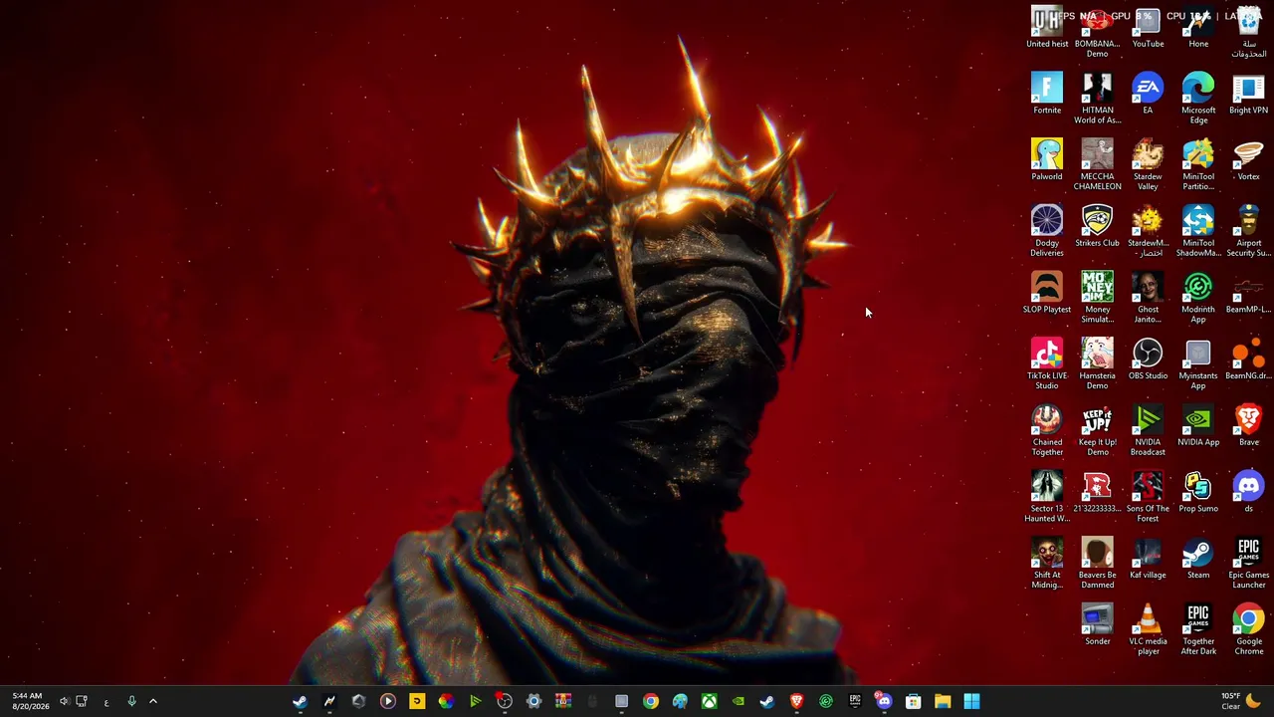The height and width of the screenshot is (717, 1274).
Task: Open the WinRAR icon in taskbar
Action: [x=562, y=702]
